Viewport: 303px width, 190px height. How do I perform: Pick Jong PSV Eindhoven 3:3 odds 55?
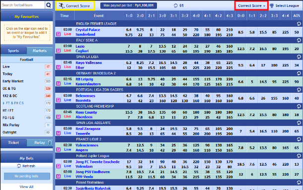tap(274, 174)
